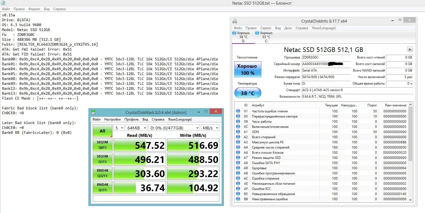Click the status circle for attribute A3
Screen dimensions: 425x213
(238, 142)
